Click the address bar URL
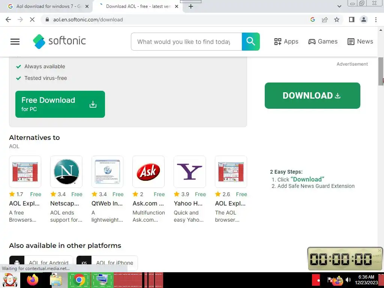The height and width of the screenshot is (288, 384). tap(88, 19)
